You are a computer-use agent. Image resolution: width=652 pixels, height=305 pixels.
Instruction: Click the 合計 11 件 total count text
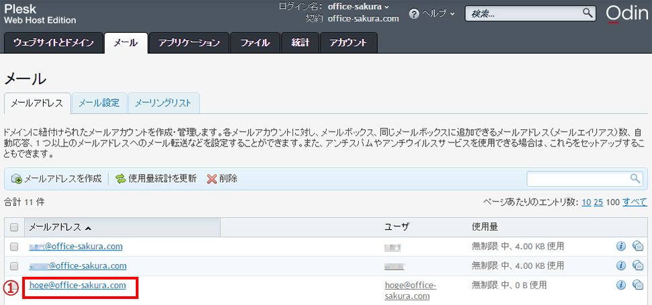[x=24, y=202]
